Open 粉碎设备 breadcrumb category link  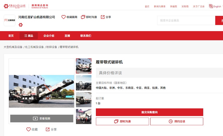pos(52,47)
